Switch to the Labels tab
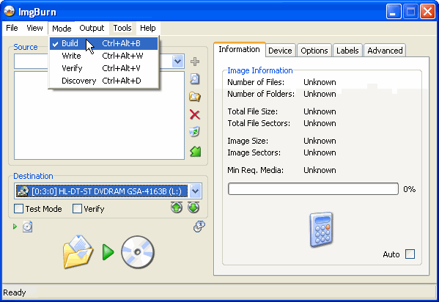Screen dimensions: 439x302 pos(347,51)
